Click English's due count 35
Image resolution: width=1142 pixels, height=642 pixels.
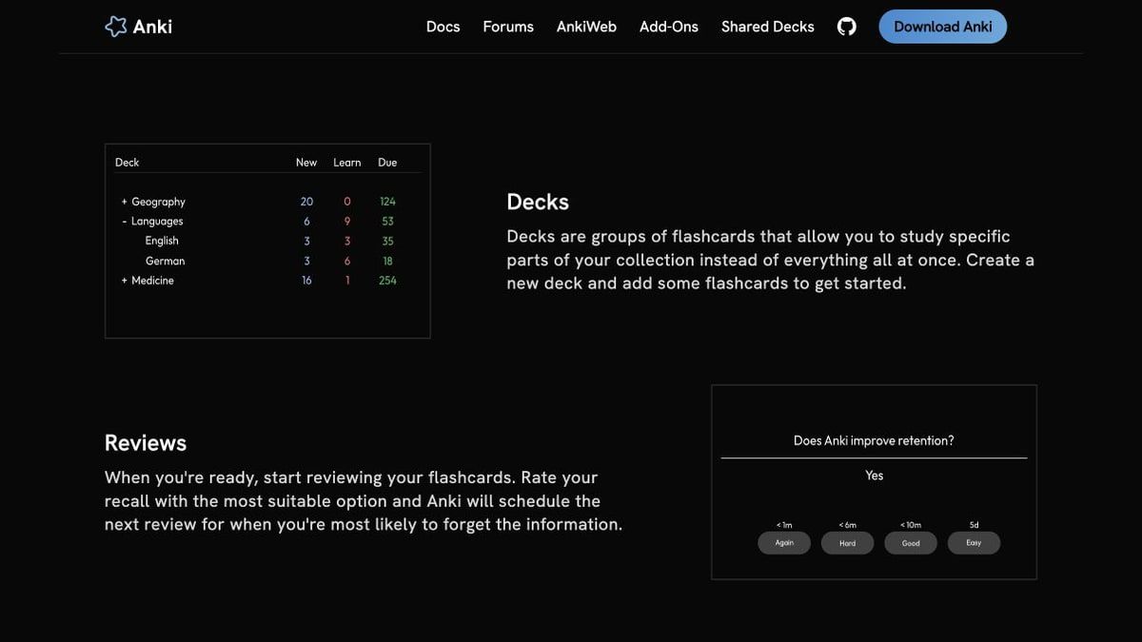[387, 241]
